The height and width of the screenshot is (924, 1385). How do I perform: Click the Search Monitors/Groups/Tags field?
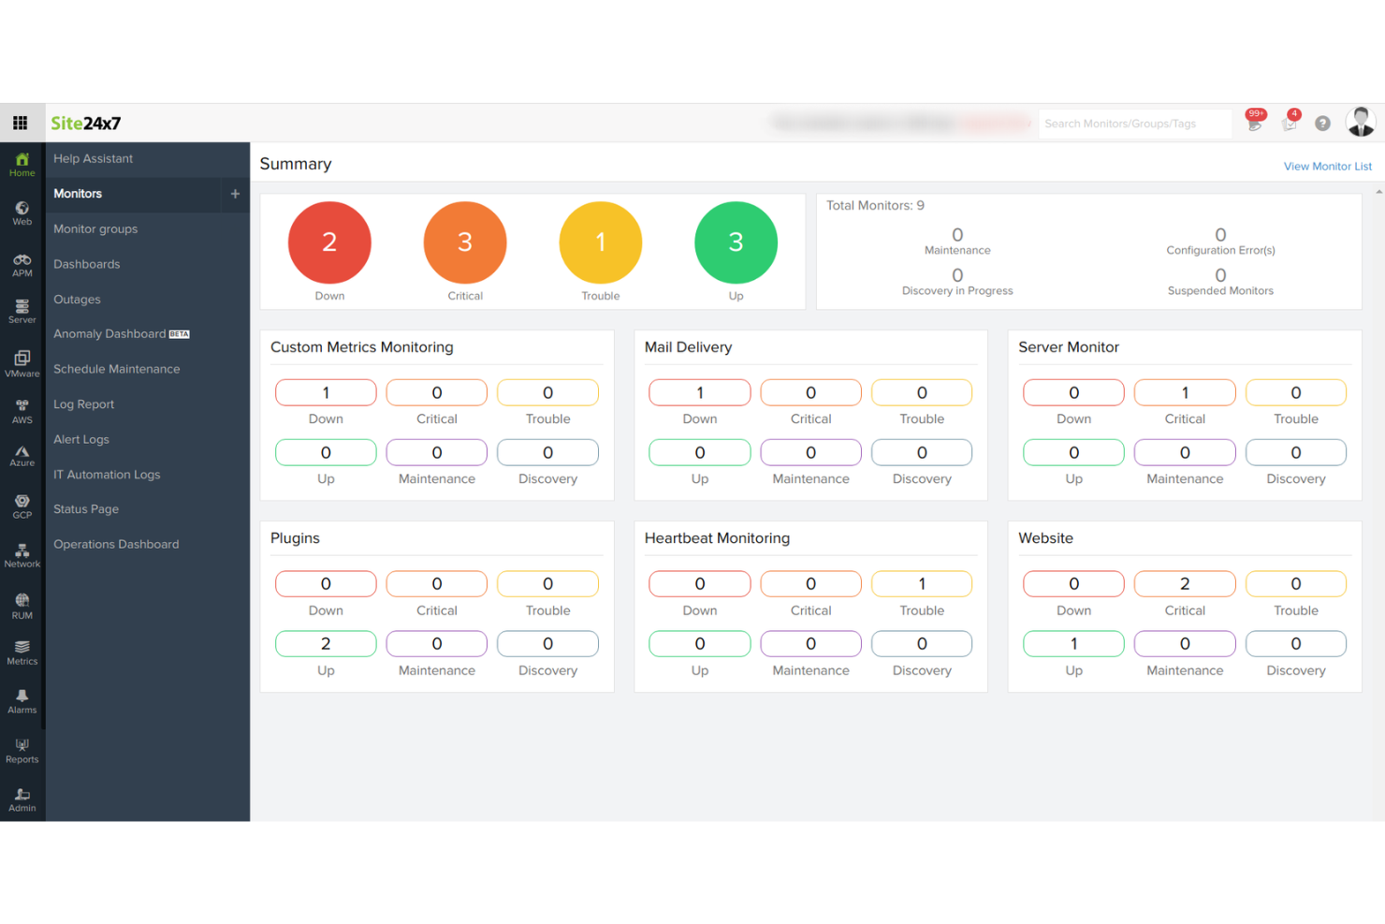click(x=1135, y=123)
